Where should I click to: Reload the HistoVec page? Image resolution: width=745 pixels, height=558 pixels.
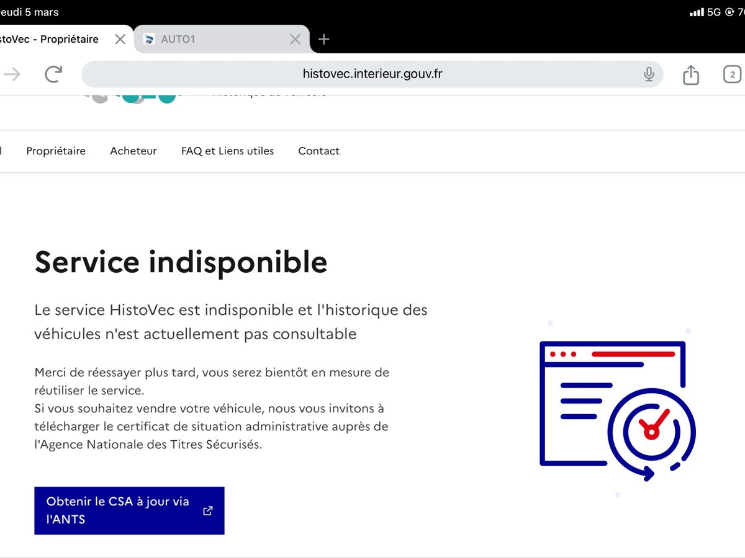[54, 74]
